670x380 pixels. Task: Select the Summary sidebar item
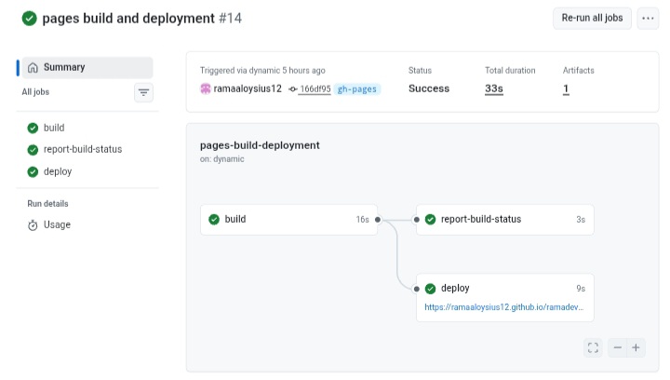(x=87, y=68)
